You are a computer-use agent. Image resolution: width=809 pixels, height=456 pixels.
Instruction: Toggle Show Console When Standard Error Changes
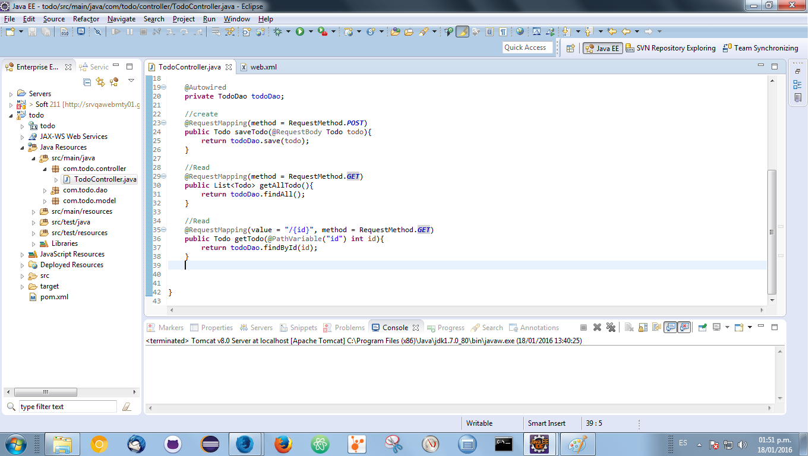[x=685, y=327]
